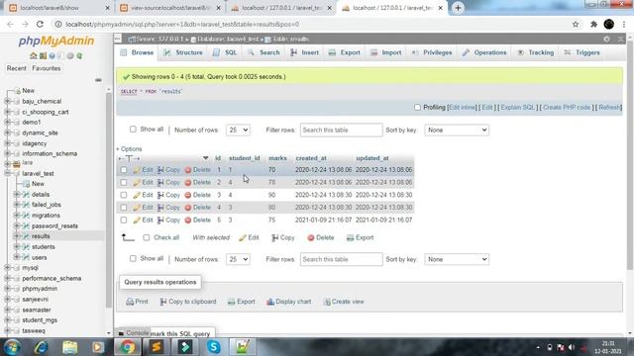This screenshot has height=356, width=634.
Task: Tick the checkbox for row id 5
Action: 124,220
